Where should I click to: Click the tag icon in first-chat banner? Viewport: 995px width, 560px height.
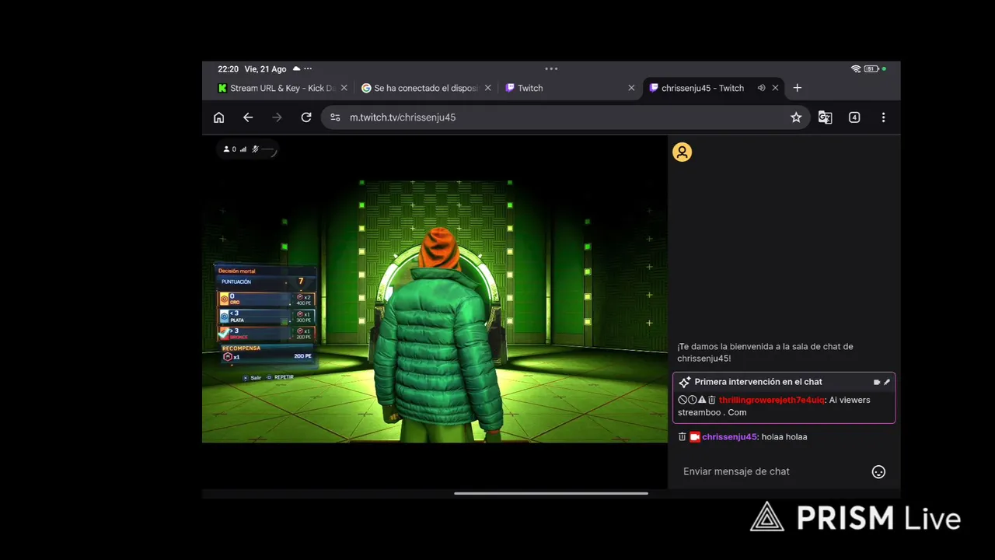(877, 382)
